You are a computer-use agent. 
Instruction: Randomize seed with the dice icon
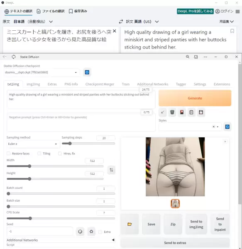click(80, 232)
